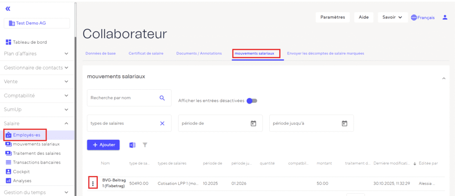455x196 pixels.
Task: Switch to Certificat de salaire tab
Action: click(146, 54)
